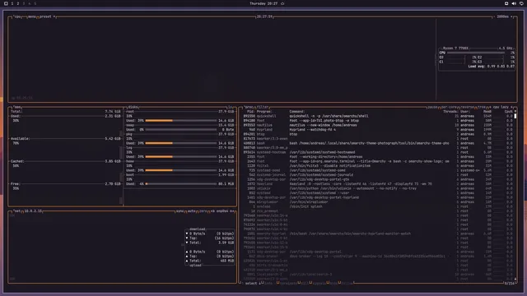Click the 'Ryzen 7 7700X' CPU name
The height and width of the screenshot is (296, 527).
pyautogui.click(x=455, y=49)
